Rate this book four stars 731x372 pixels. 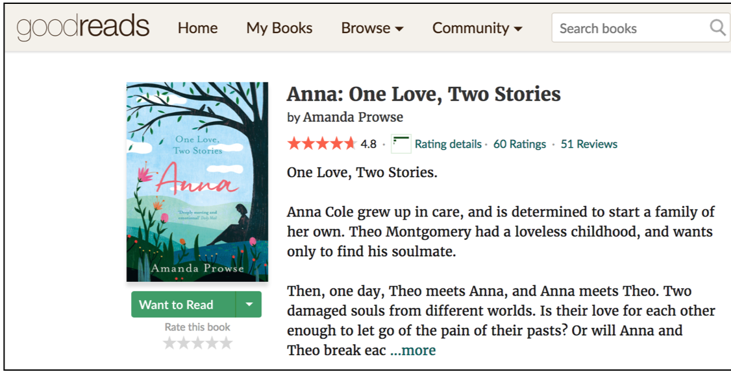pos(212,343)
